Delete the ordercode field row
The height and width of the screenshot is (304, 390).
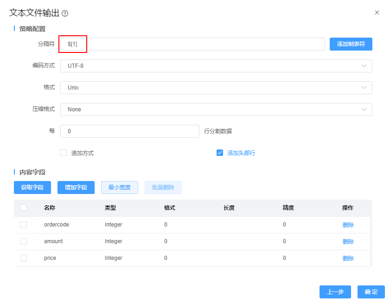point(348,225)
